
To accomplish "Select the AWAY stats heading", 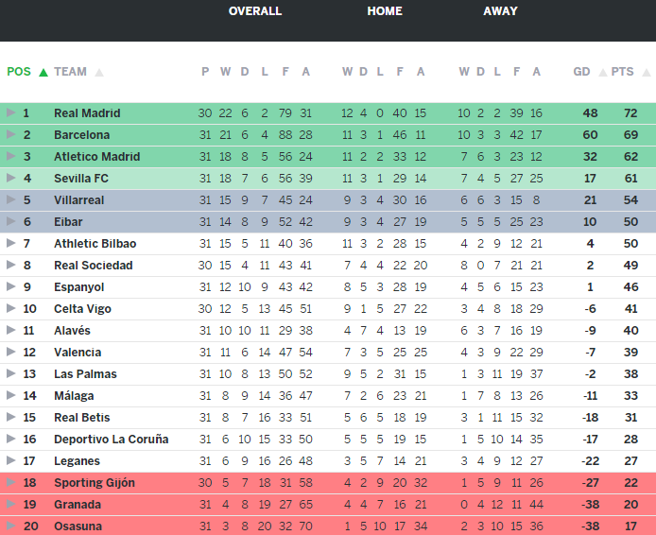I will [500, 11].
